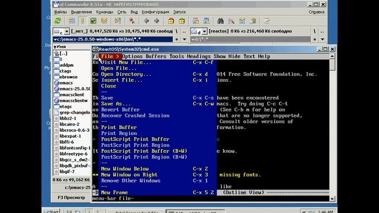This screenshot has height=213, width=379.
Task: Open the FTP connect toolbar icon
Action: tap(196, 21)
